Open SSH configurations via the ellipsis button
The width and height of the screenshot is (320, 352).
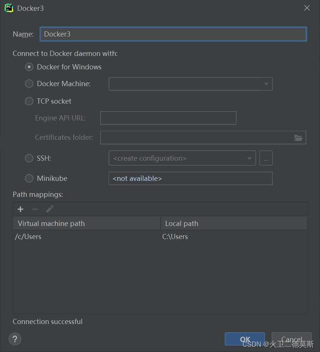coord(266,158)
